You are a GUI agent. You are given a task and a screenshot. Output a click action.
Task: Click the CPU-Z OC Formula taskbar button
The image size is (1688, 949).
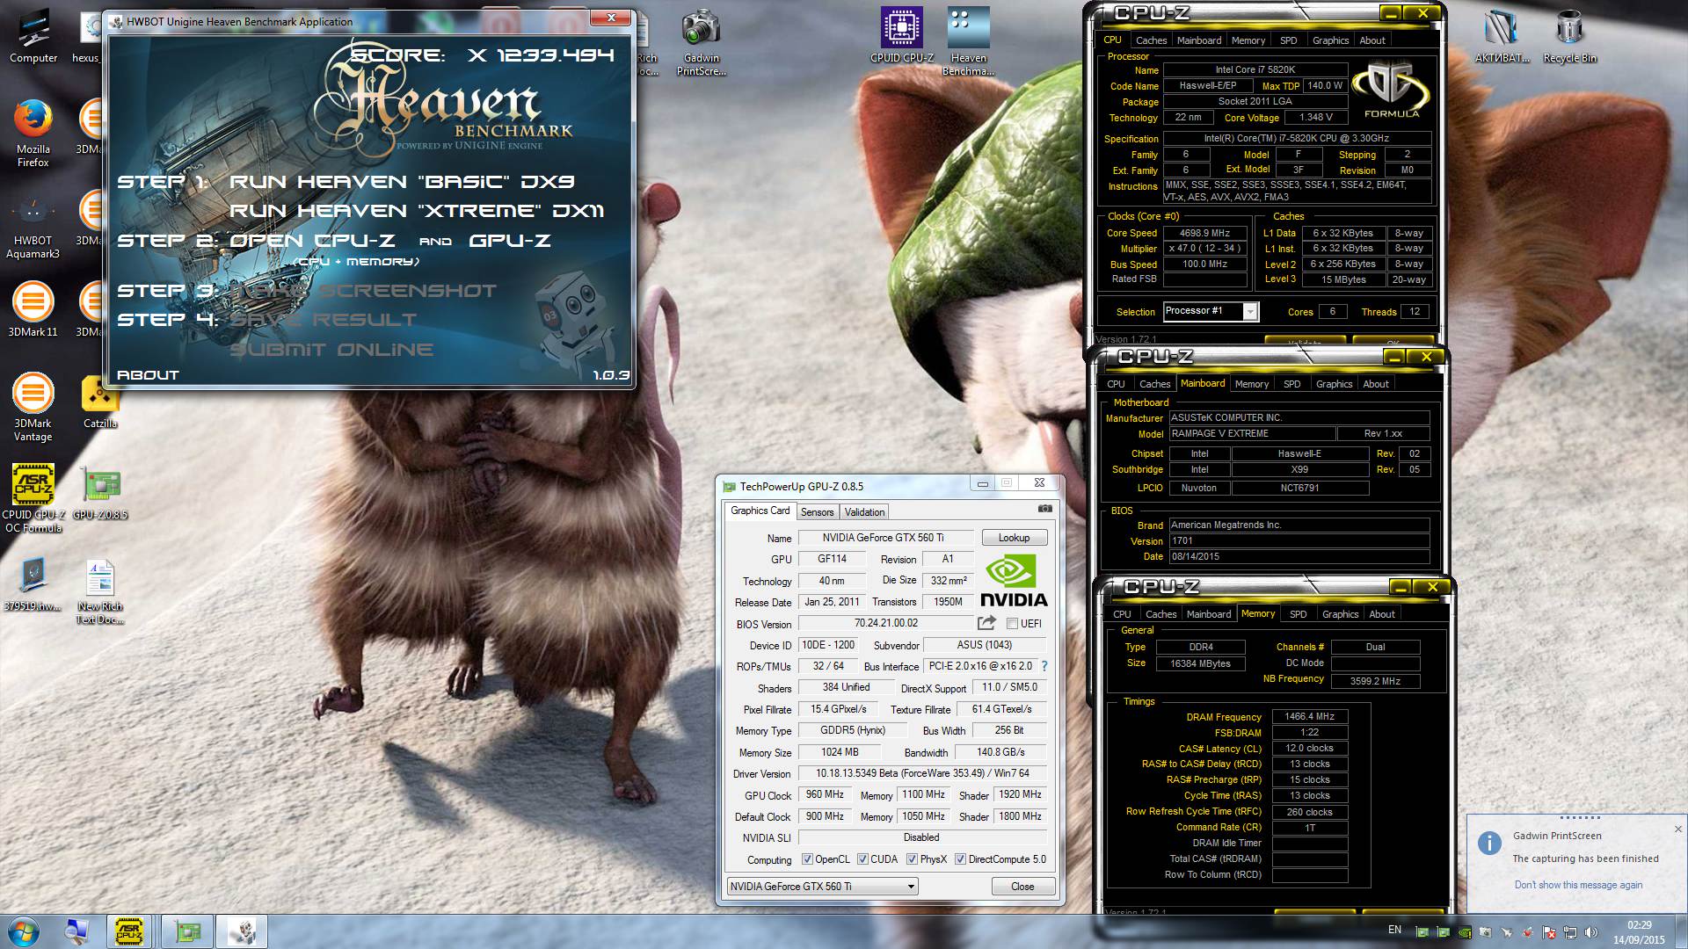click(129, 931)
